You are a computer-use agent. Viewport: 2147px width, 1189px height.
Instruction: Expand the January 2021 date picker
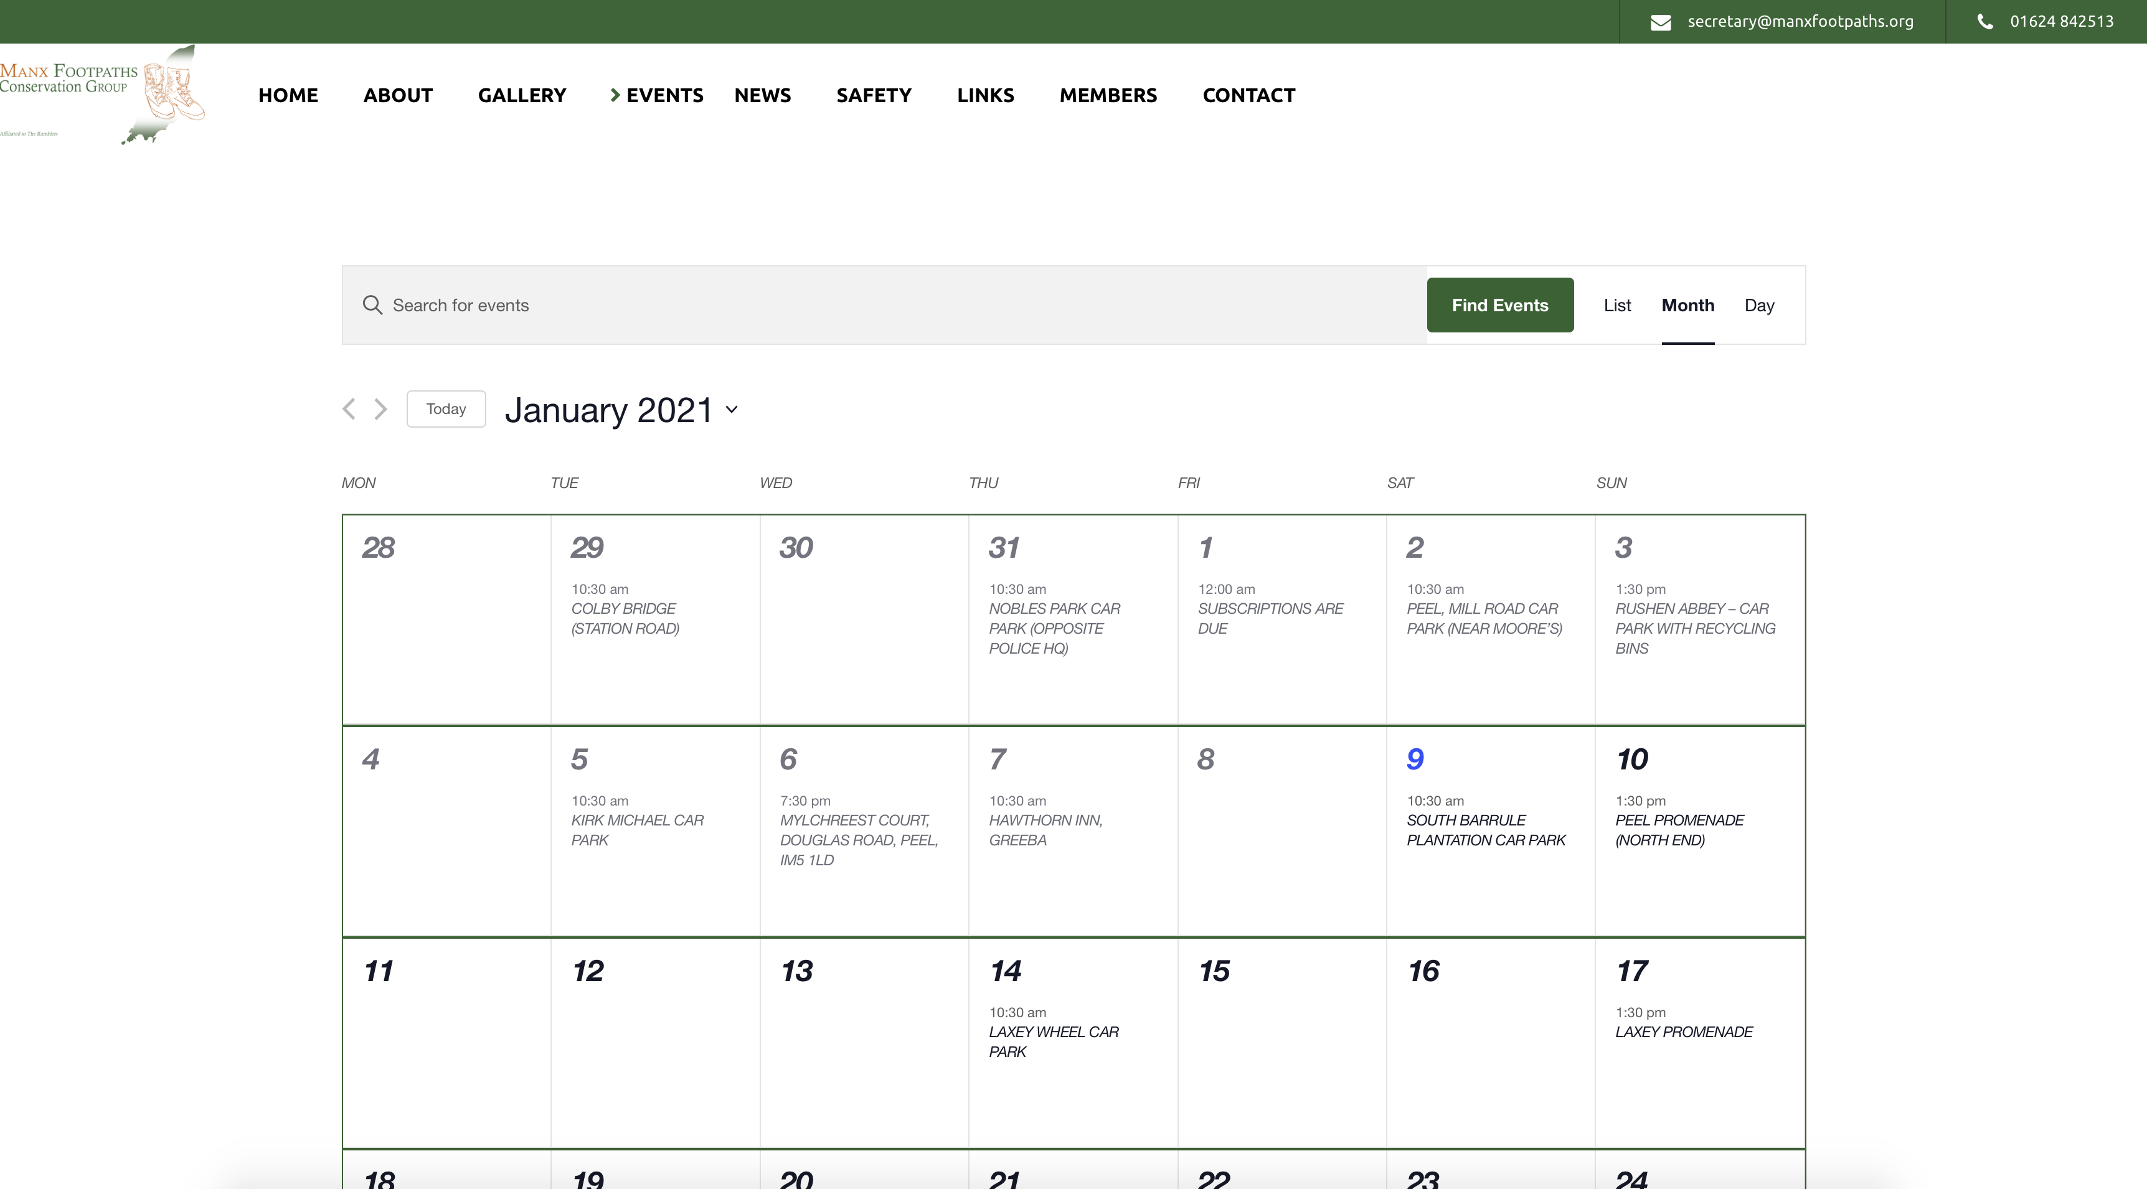pyautogui.click(x=621, y=410)
